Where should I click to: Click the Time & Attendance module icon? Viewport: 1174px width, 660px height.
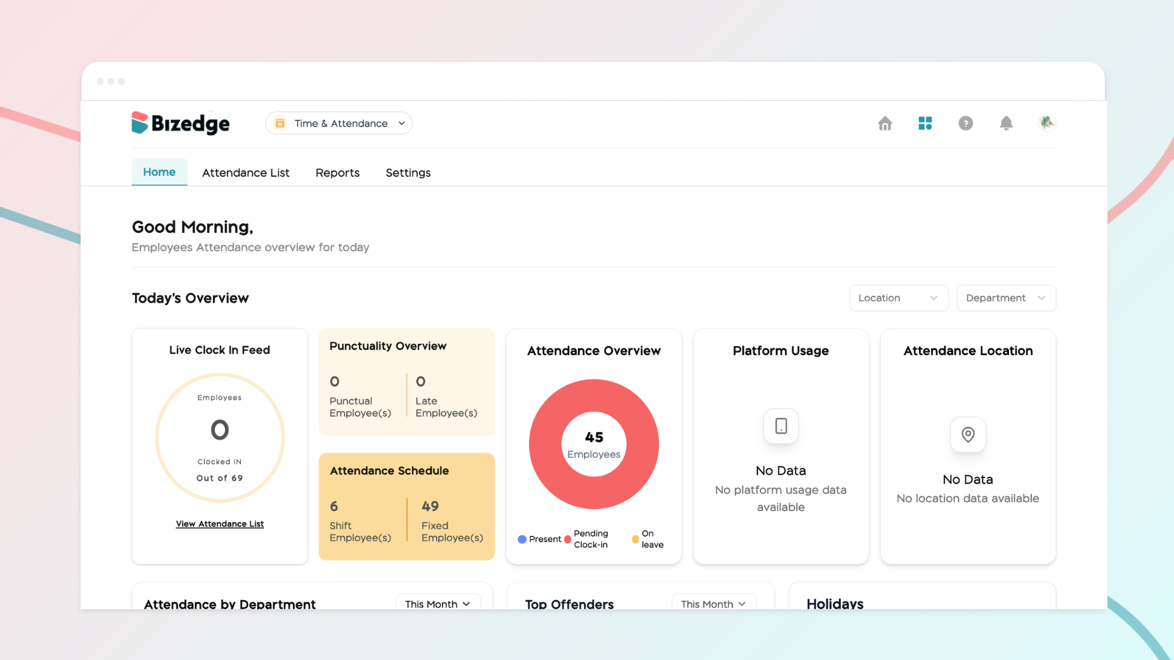(280, 123)
